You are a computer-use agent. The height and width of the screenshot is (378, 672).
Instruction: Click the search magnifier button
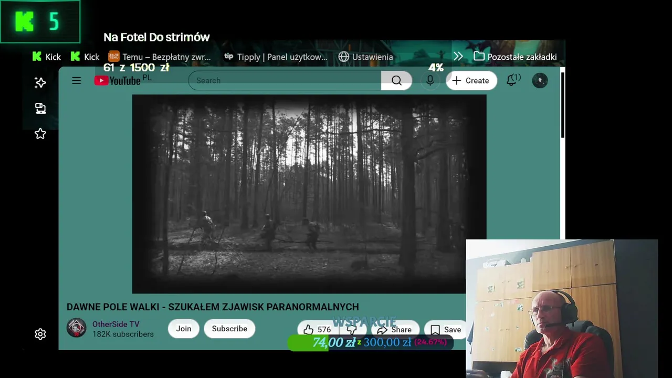pyautogui.click(x=396, y=80)
